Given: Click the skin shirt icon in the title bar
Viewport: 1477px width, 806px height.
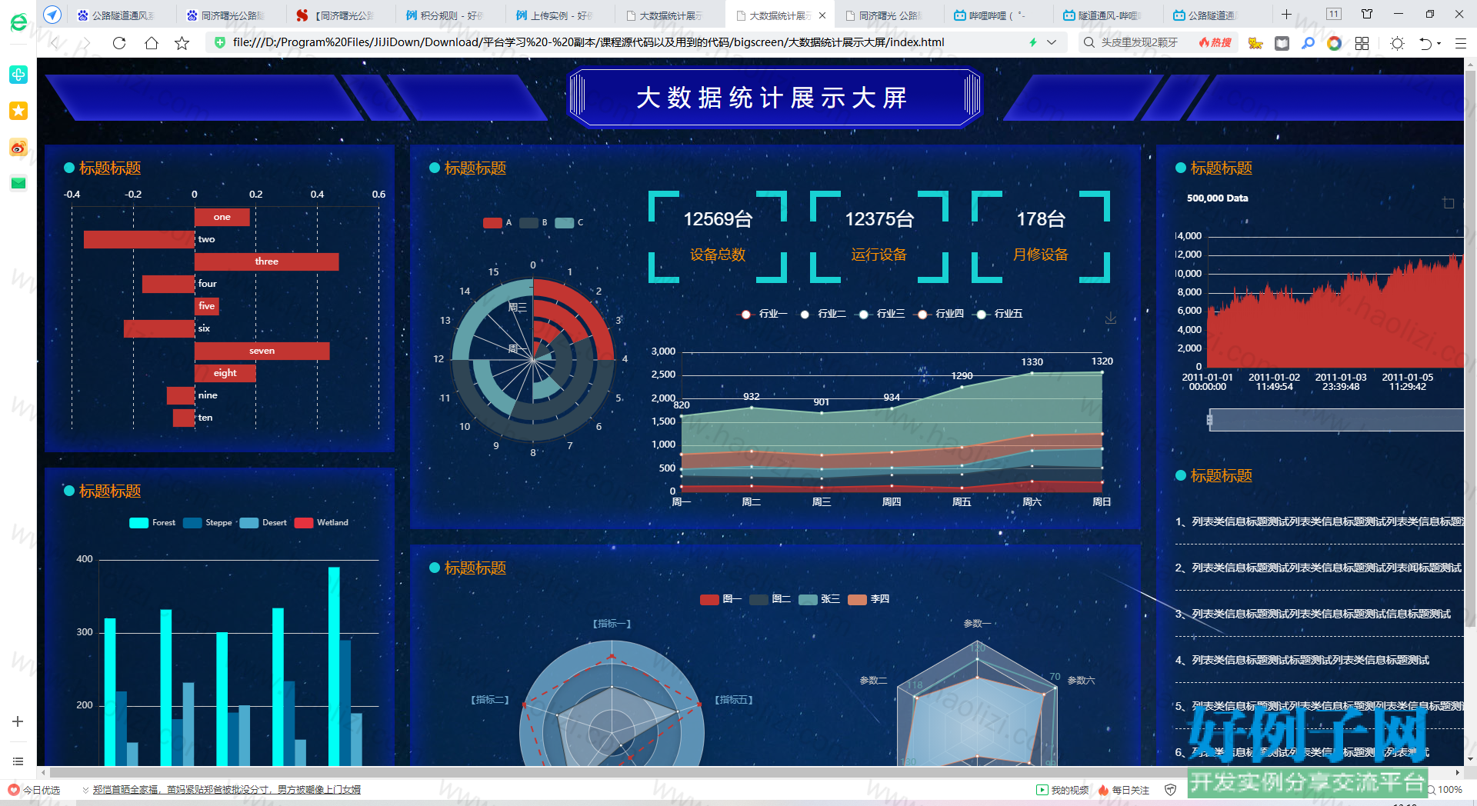Looking at the screenshot, I should coord(1367,14).
